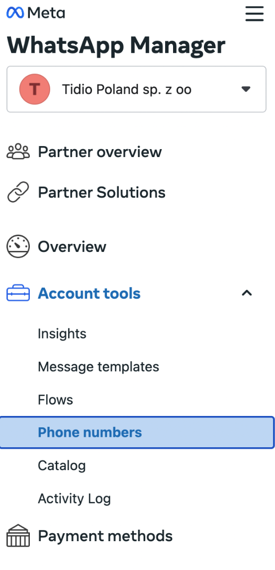
Task: Click the Account tools heading text
Action: [x=89, y=293]
